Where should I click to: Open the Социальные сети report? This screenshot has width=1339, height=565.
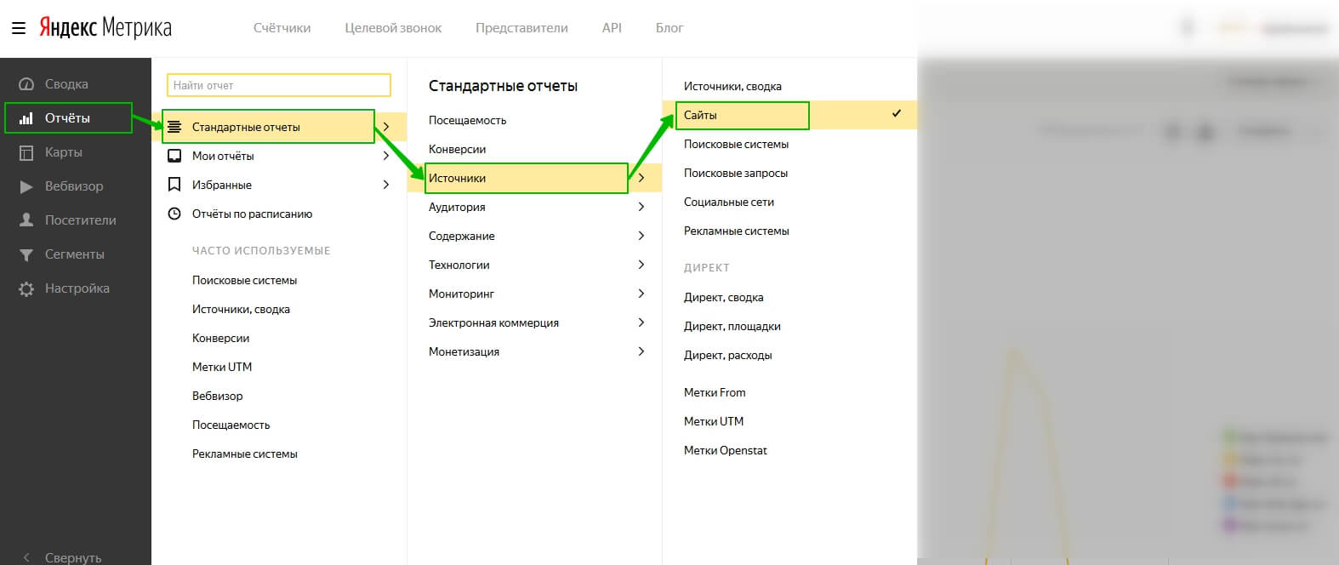pos(729,202)
